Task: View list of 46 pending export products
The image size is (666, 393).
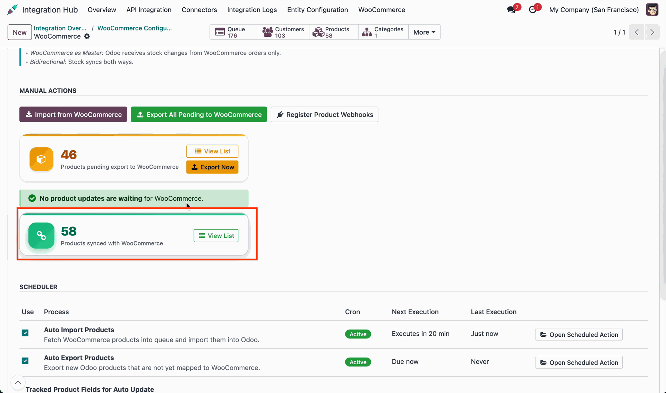Action: tap(212, 151)
